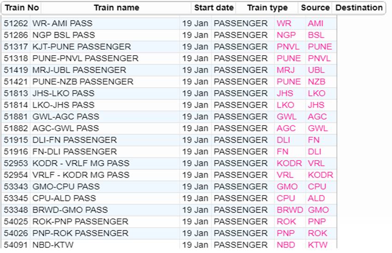
Task: Open source station WR link
Action: tap(284, 23)
